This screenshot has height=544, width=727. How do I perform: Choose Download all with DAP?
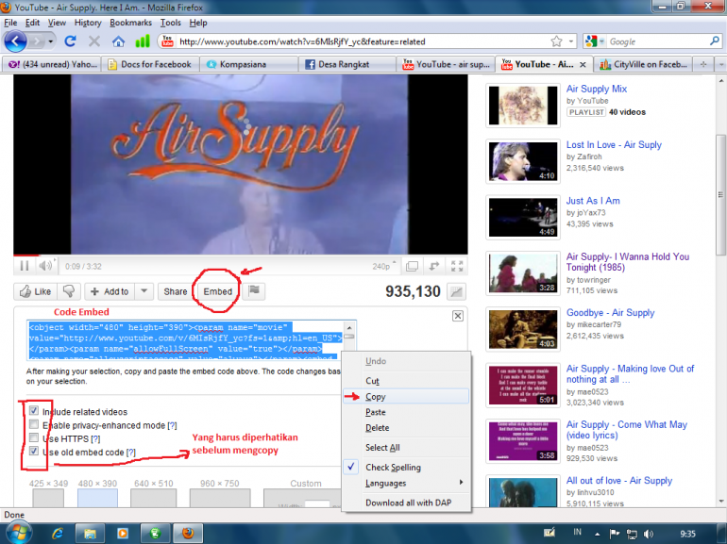click(407, 503)
